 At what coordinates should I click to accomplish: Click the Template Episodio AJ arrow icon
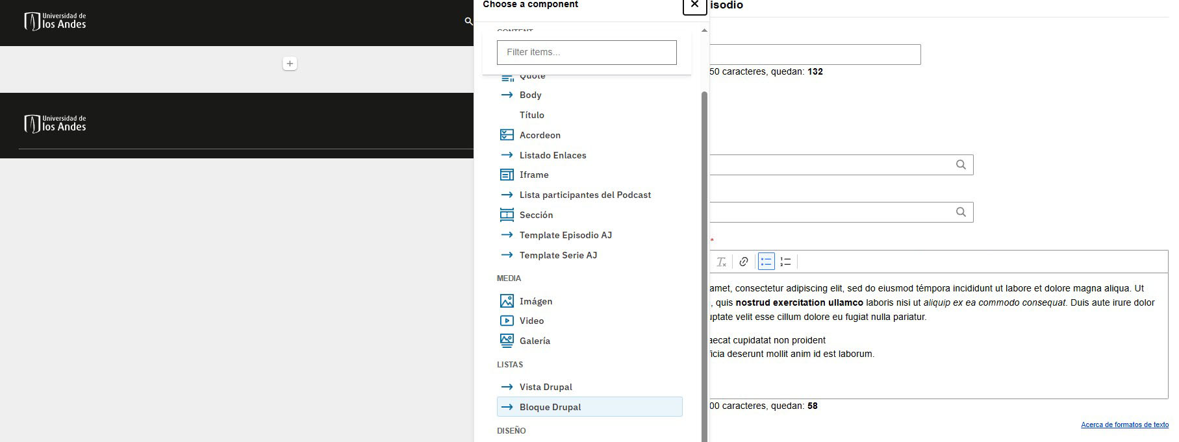tap(507, 235)
